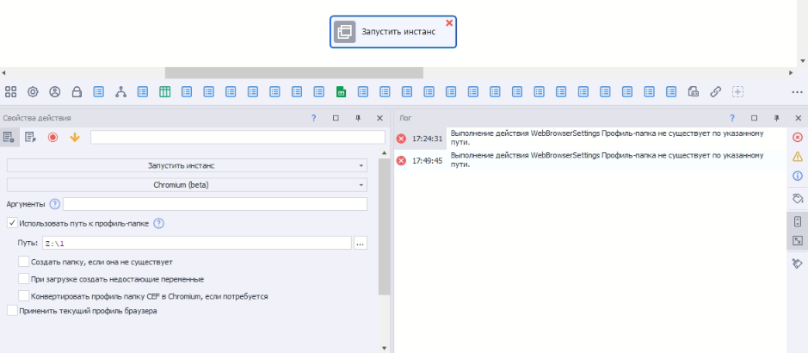Click the tree hierarchy icon in toolbar
Viewport: 808px width, 353px height.
(x=120, y=92)
